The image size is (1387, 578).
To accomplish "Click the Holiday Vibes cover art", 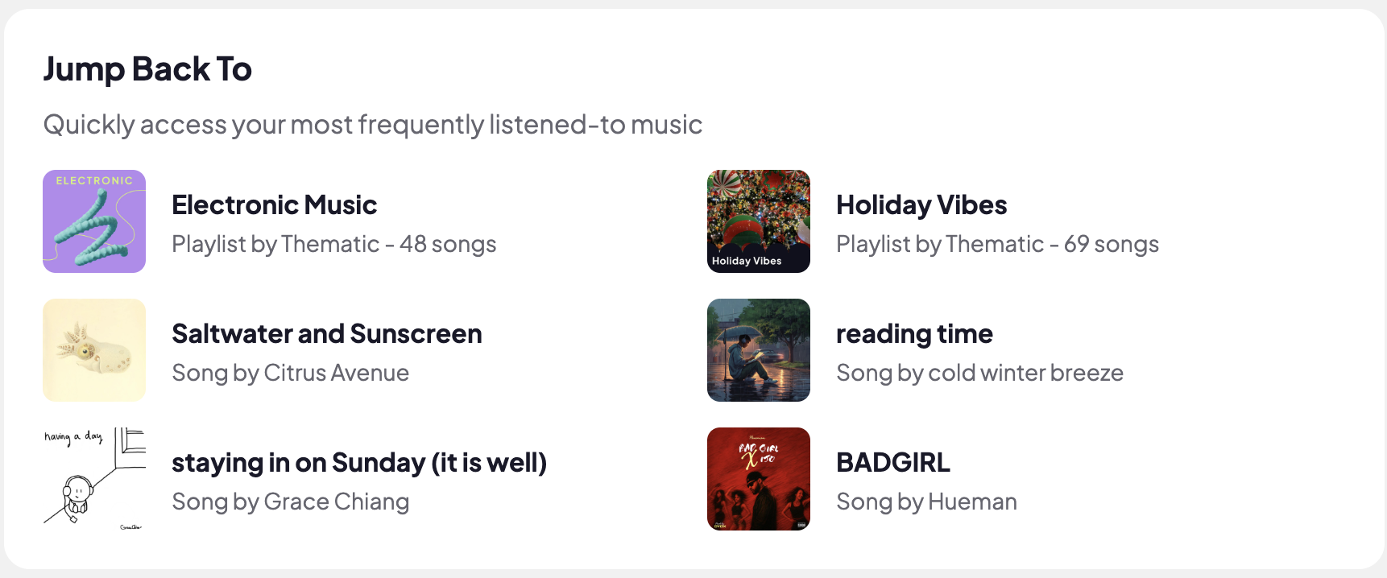I will 758,221.
